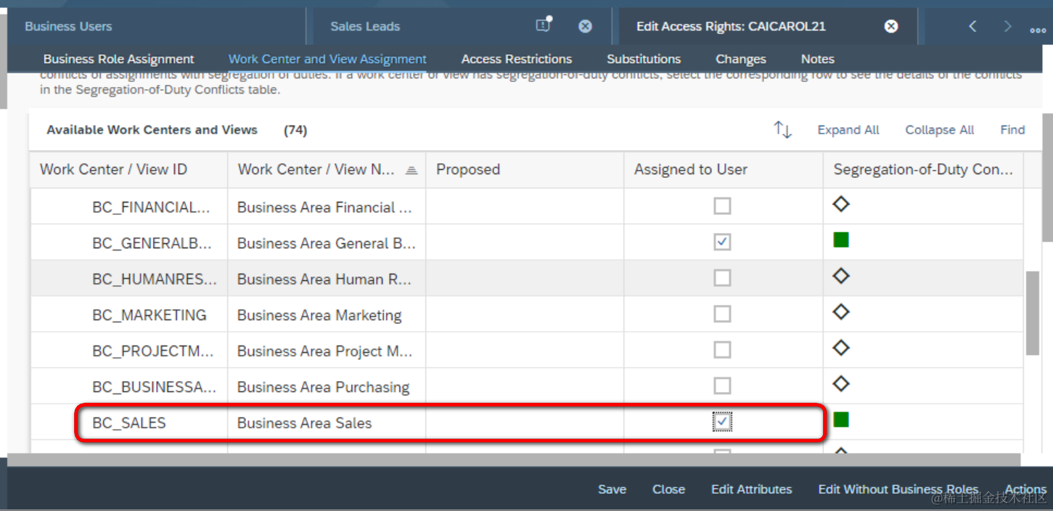Select the BC_HUMANRES... cell

(128, 279)
